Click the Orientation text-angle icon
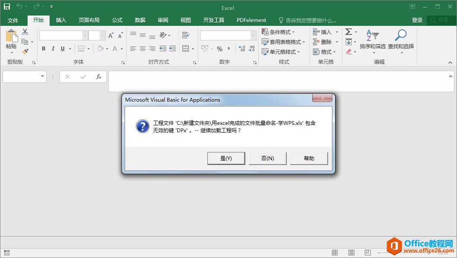 tap(163, 35)
